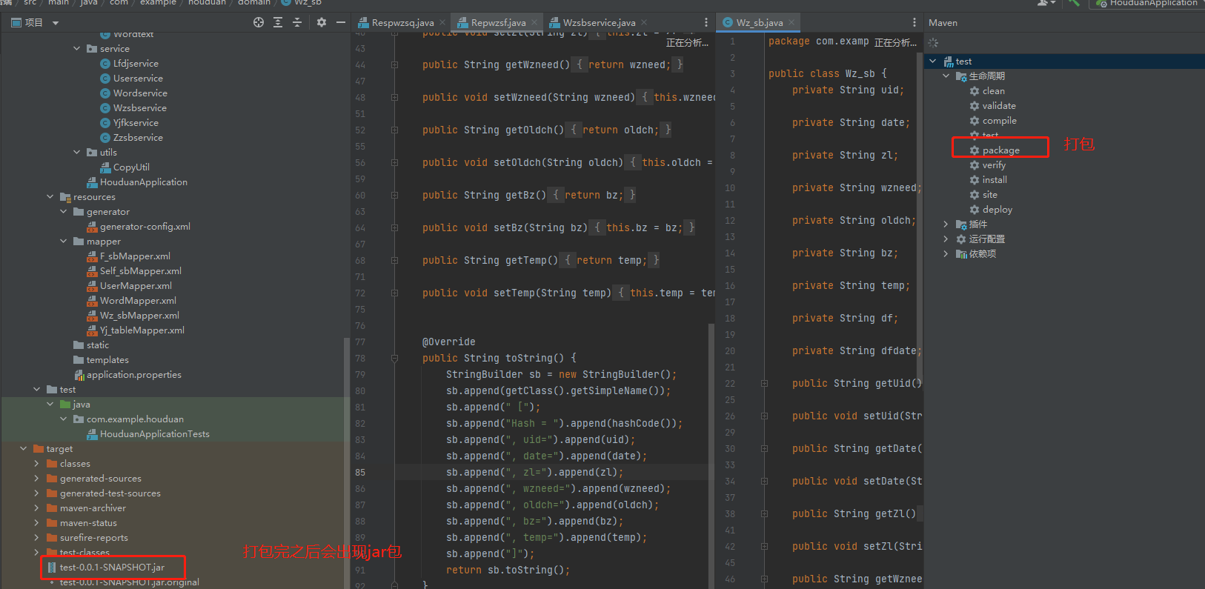
Task: Open application.properties file
Action: [128, 375]
